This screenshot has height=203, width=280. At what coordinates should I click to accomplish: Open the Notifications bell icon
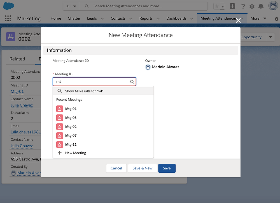pyautogui.click(x=261, y=6)
